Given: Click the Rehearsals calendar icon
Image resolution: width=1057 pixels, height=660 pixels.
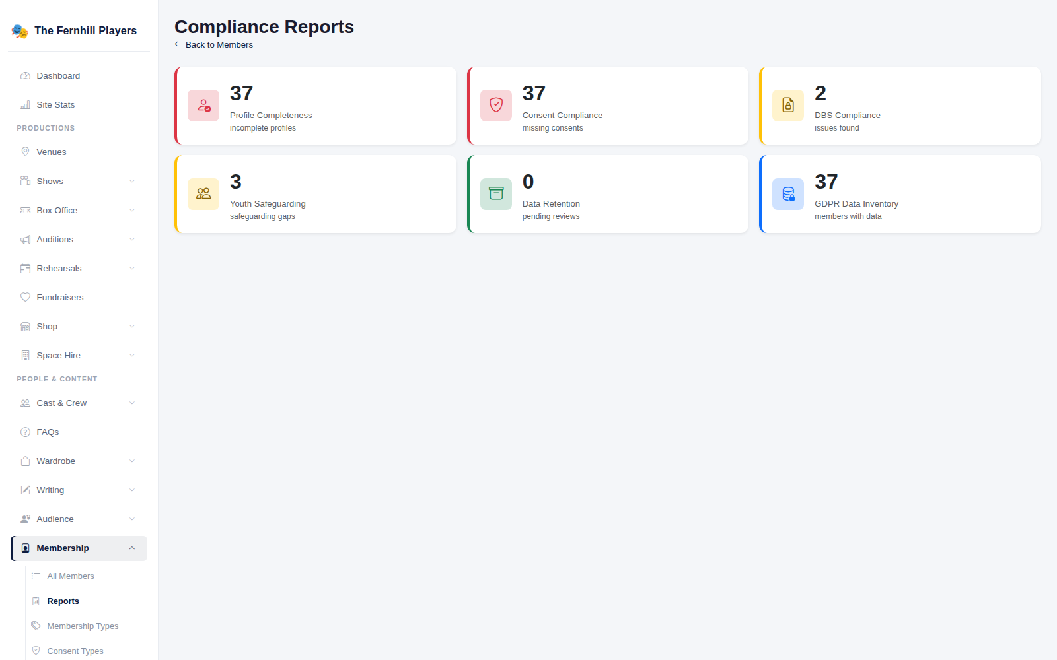Looking at the screenshot, I should click(26, 269).
